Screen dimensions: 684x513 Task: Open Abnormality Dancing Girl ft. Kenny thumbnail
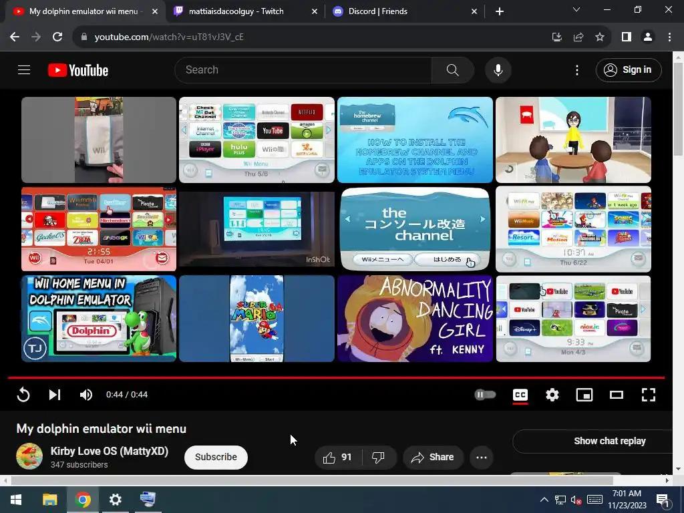coord(415,319)
